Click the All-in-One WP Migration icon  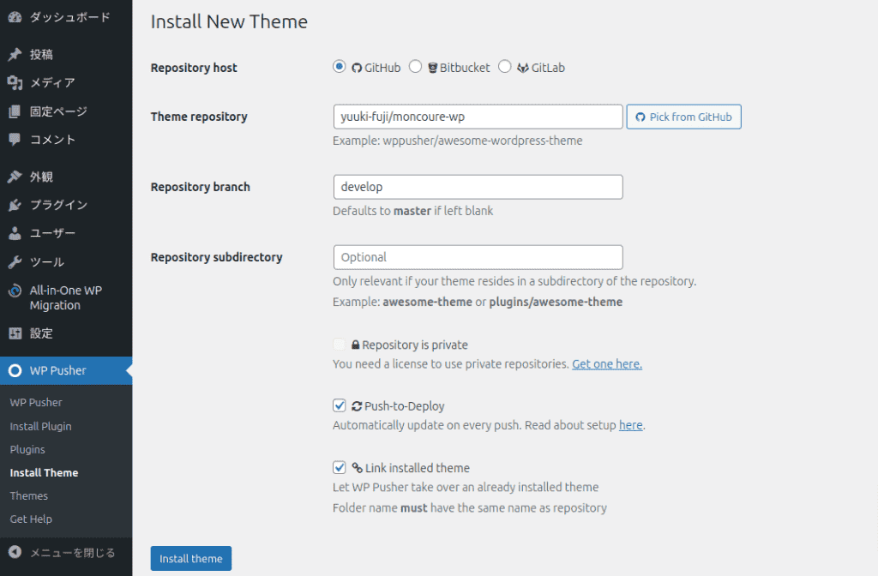point(15,291)
